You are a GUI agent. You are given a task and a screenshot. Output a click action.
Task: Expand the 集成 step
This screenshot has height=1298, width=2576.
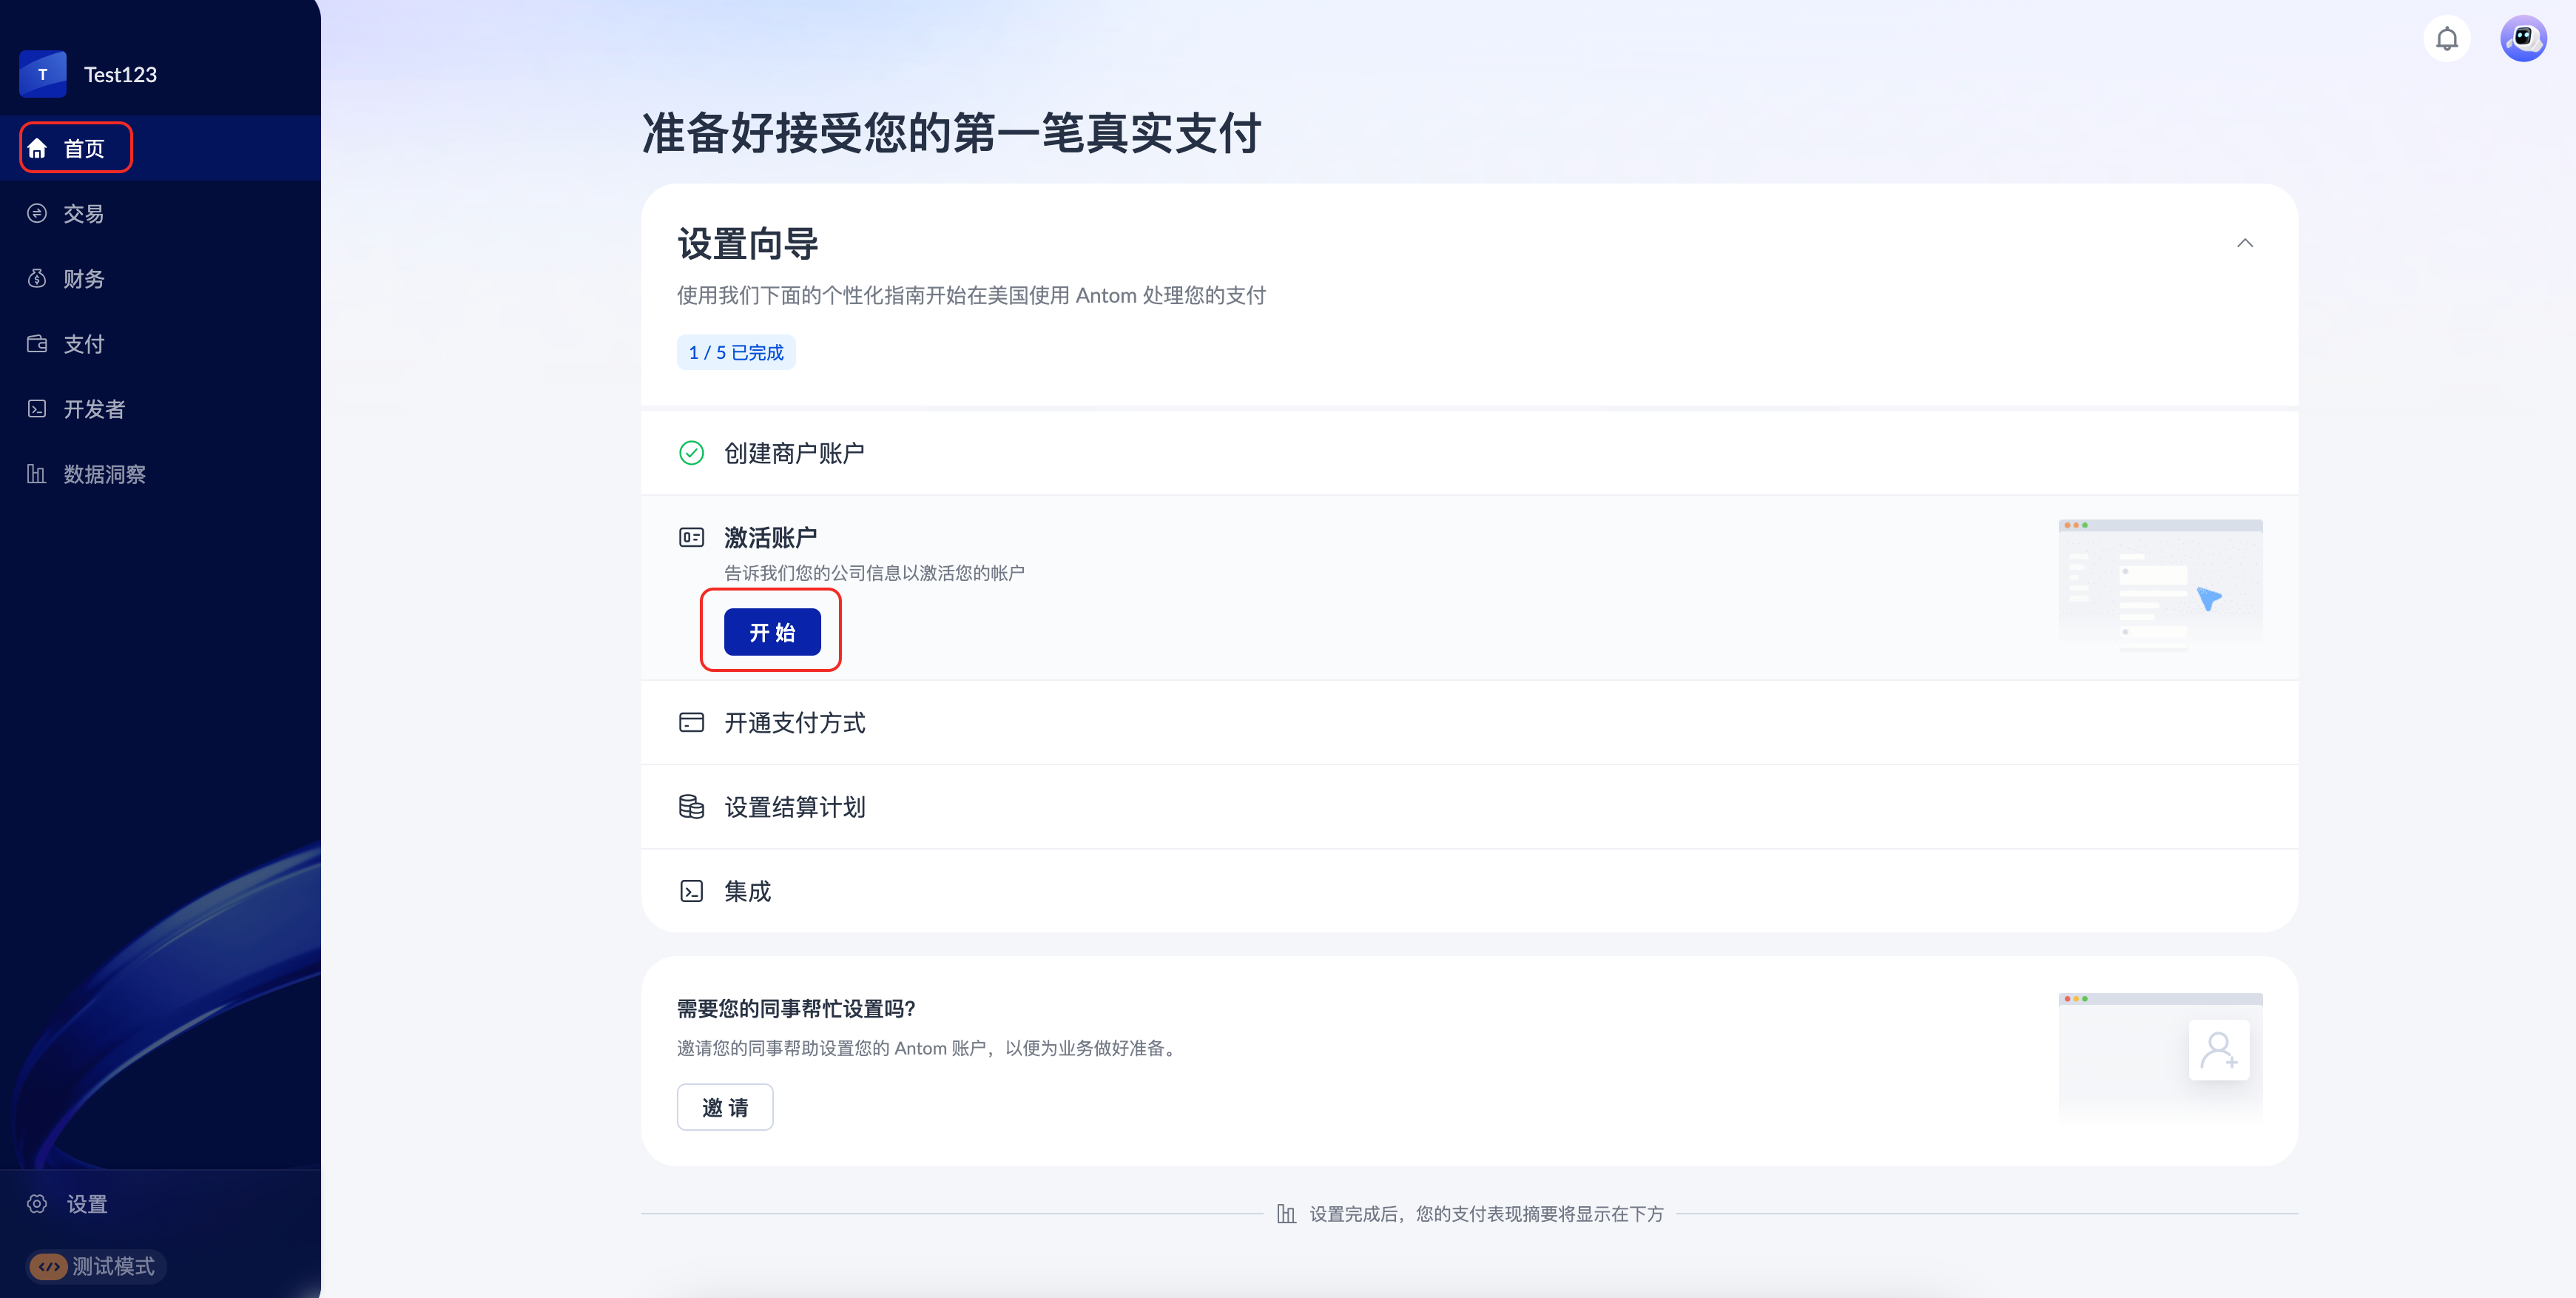(x=748, y=891)
